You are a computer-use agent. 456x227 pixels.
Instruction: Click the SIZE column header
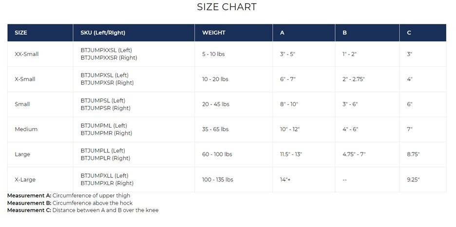[21, 33]
